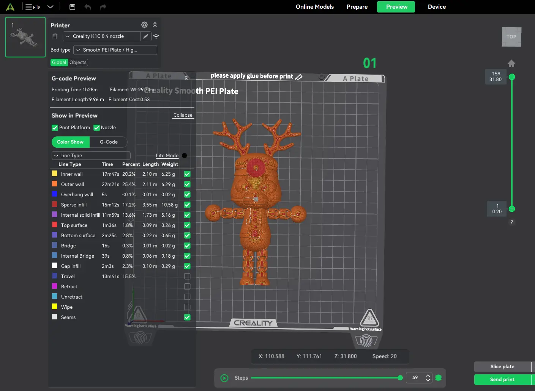
Task: Click the home view icon
Action: tap(511, 63)
